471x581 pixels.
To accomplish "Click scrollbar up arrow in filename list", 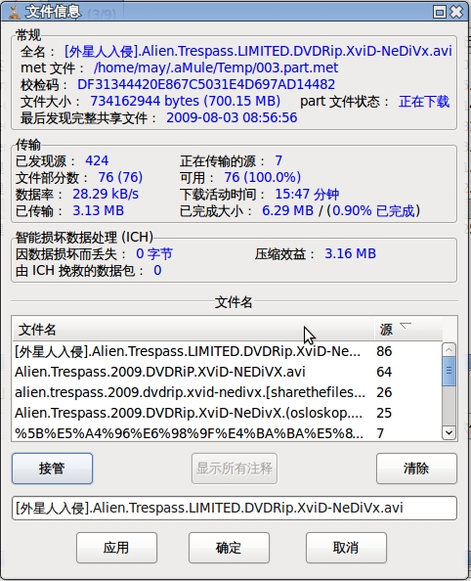I will click(449, 349).
